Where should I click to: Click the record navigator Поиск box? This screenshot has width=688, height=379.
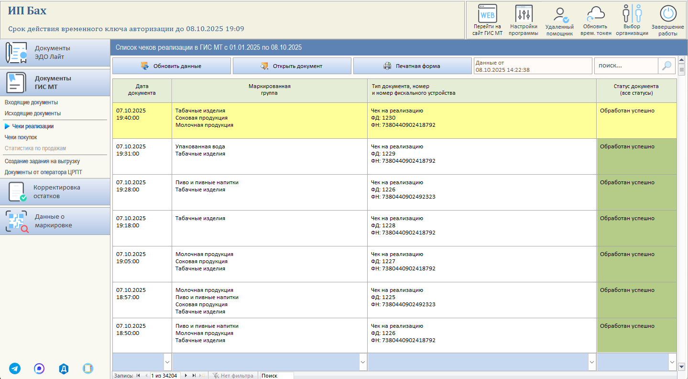(x=276, y=376)
